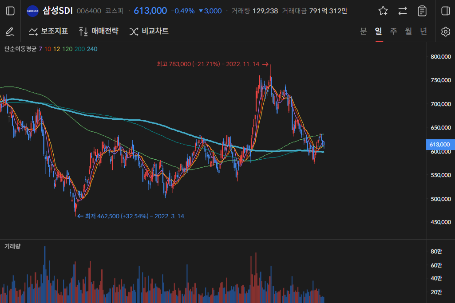Click 거래대금 791억 312만 value
The height and width of the screenshot is (303, 455).
tap(315, 11)
